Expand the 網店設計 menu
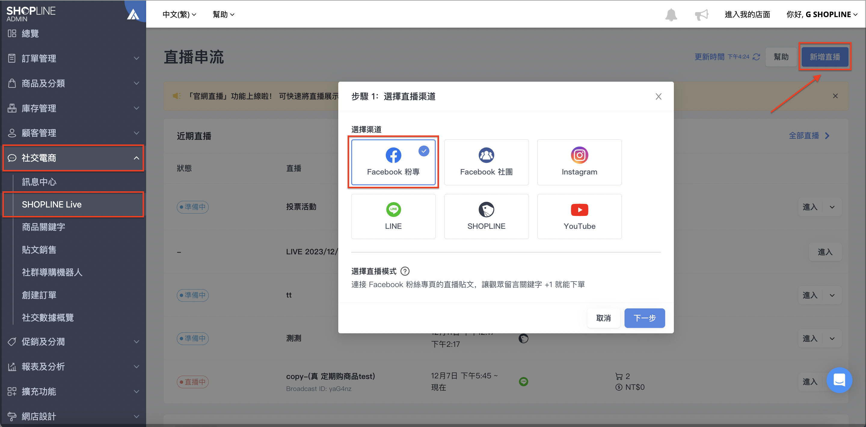 click(73, 416)
